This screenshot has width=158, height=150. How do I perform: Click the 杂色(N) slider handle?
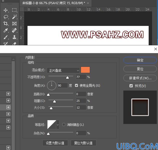[48, 134]
